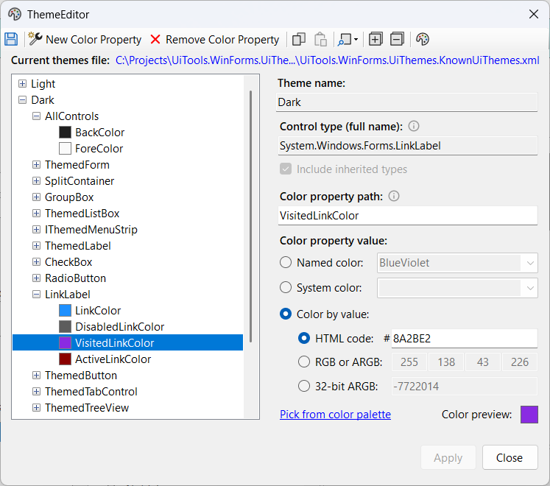The width and height of the screenshot is (550, 486).
Task: Click the white ForeColor swatch
Action: coord(65,149)
